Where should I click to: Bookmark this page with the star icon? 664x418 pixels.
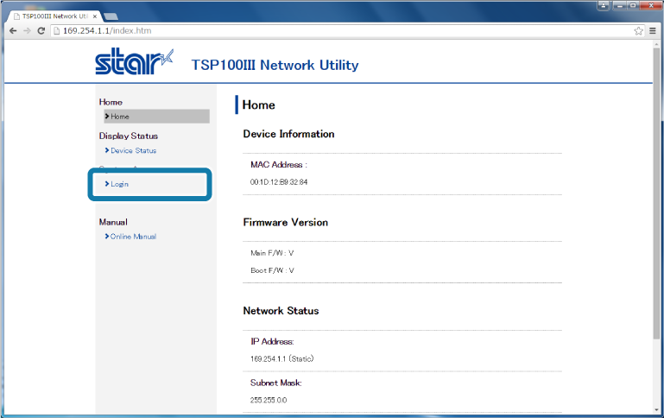click(x=639, y=31)
